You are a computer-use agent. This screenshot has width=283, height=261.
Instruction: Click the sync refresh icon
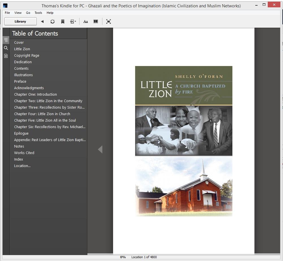[52, 21]
